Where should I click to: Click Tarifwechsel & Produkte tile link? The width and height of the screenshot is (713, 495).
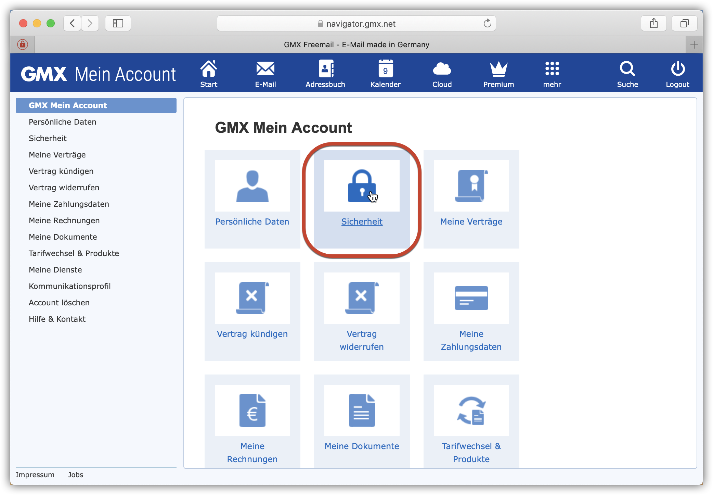coord(471,453)
